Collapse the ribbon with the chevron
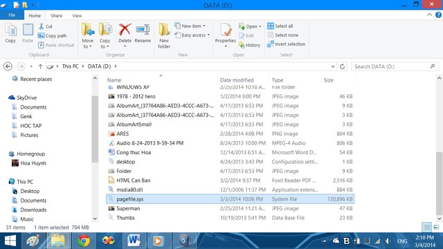 pos(429,15)
